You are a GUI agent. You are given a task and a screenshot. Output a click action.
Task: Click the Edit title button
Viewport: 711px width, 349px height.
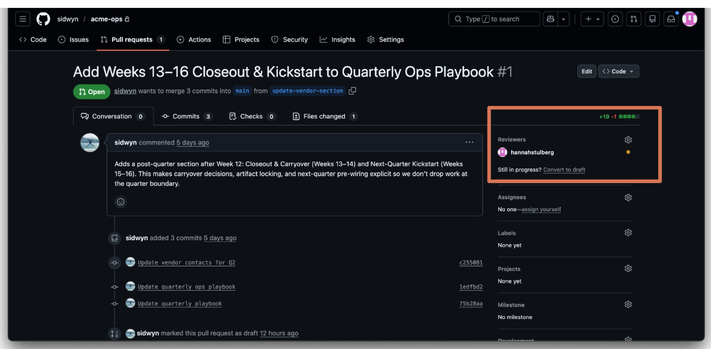(587, 71)
